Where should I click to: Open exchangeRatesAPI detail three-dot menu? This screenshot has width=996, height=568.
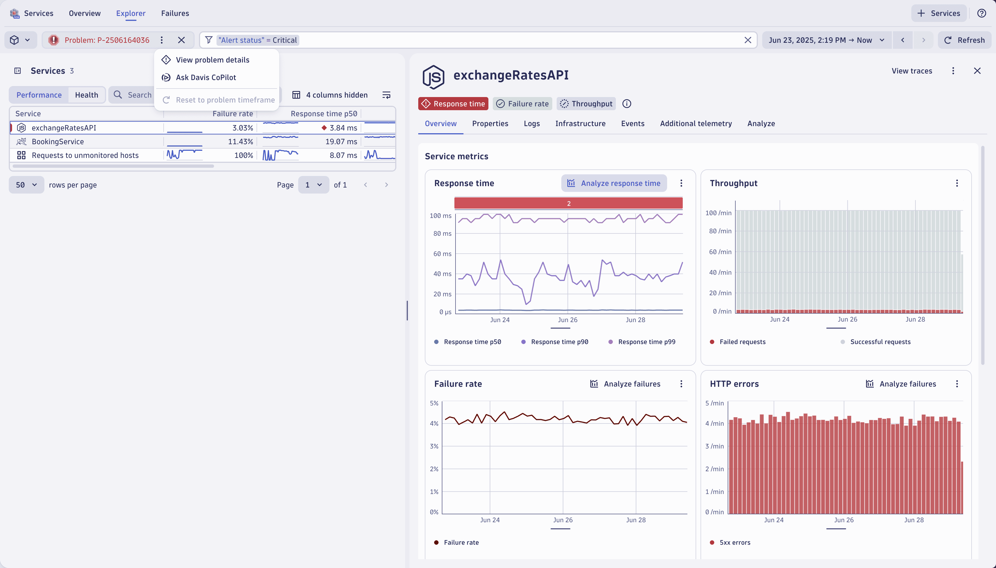[953, 71]
